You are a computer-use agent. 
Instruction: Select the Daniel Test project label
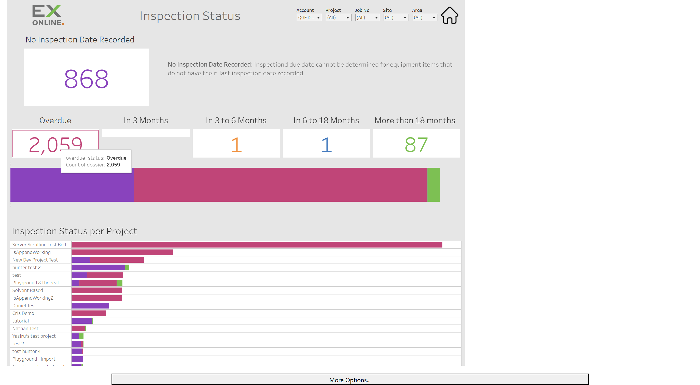(24, 305)
